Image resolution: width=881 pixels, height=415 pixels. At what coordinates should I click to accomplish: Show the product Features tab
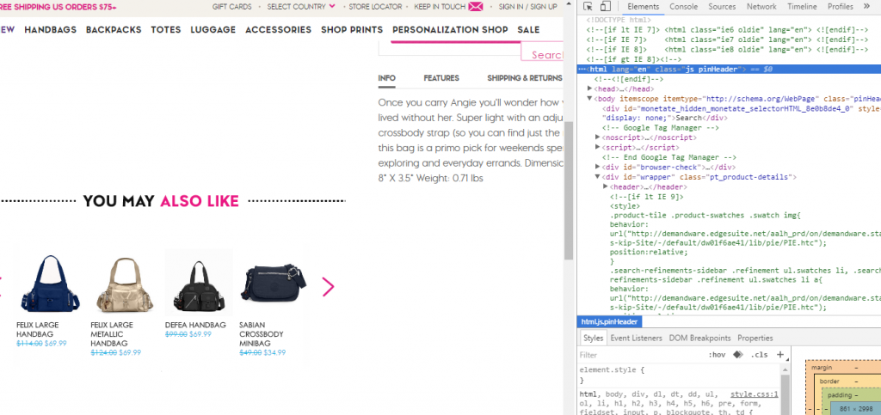[x=441, y=78]
